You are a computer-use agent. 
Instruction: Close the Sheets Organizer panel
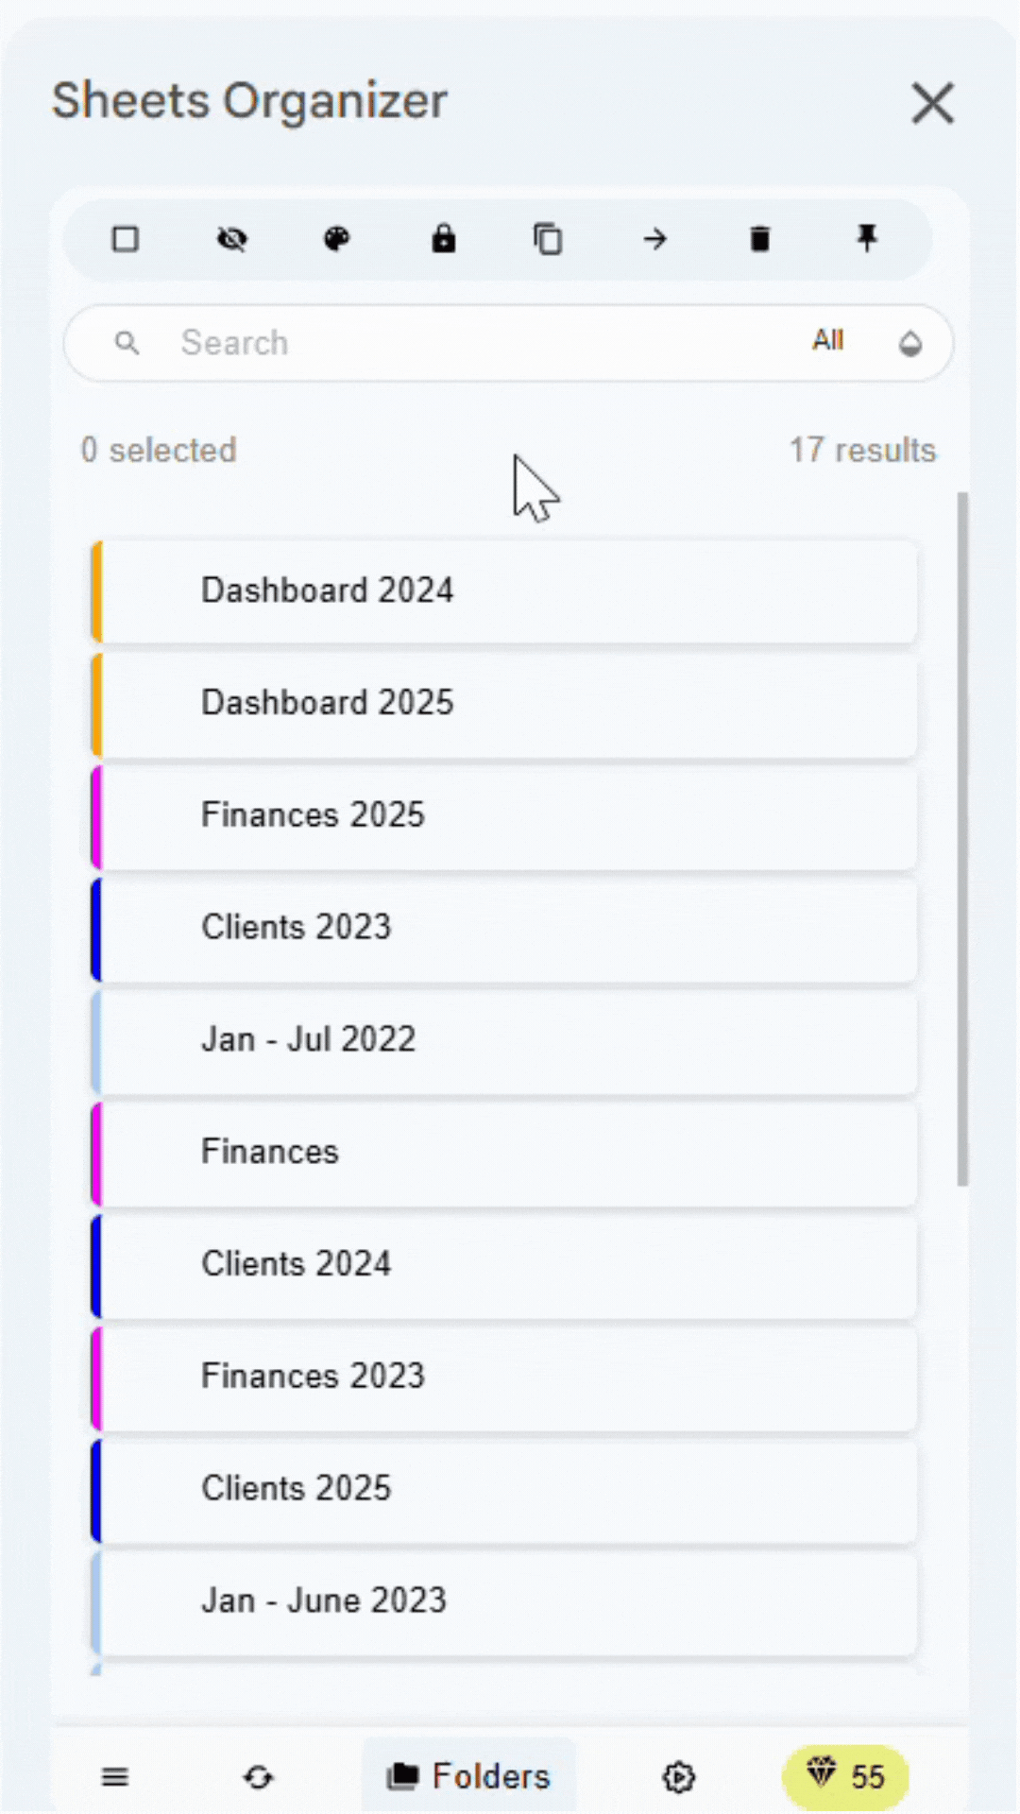[933, 104]
